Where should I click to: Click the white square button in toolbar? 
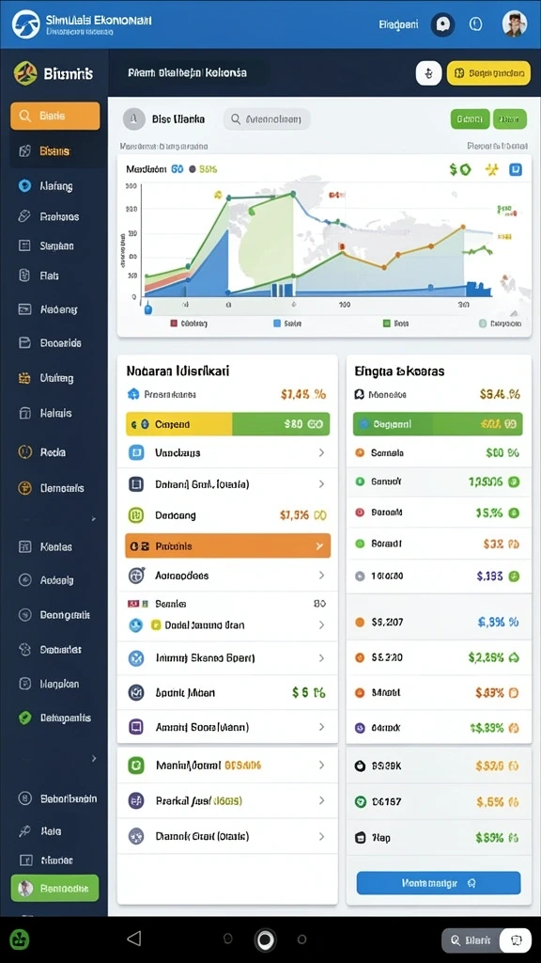(428, 73)
